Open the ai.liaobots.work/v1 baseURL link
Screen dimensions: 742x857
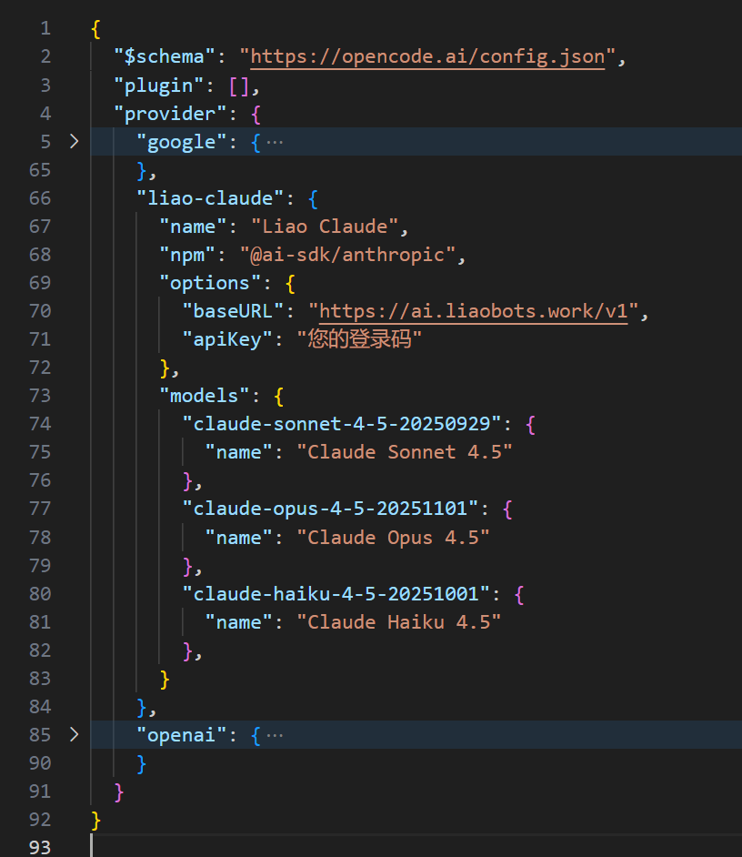pos(473,311)
